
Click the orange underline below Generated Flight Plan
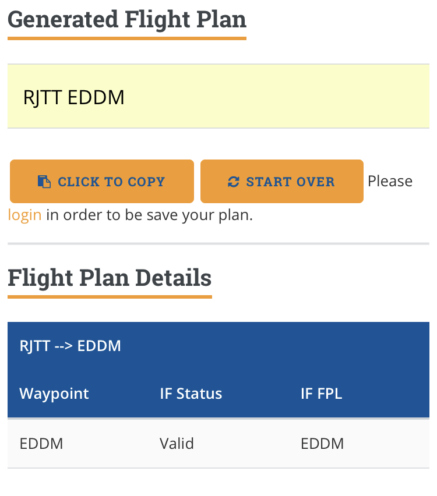tap(127, 38)
